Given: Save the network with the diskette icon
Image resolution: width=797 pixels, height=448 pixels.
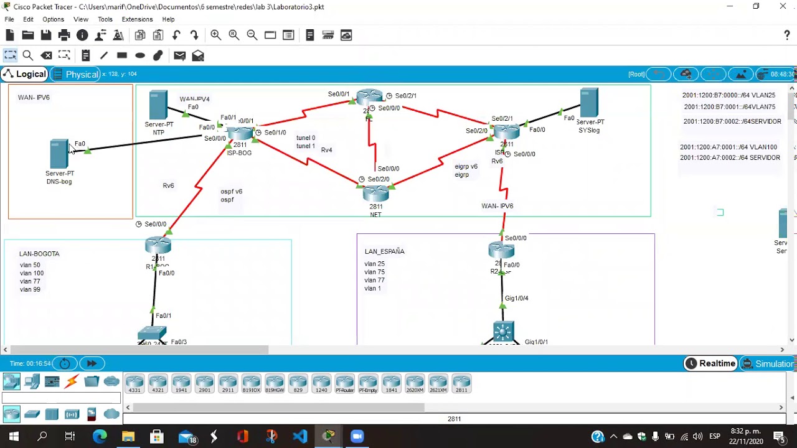Looking at the screenshot, I should pyautogui.click(x=46, y=35).
